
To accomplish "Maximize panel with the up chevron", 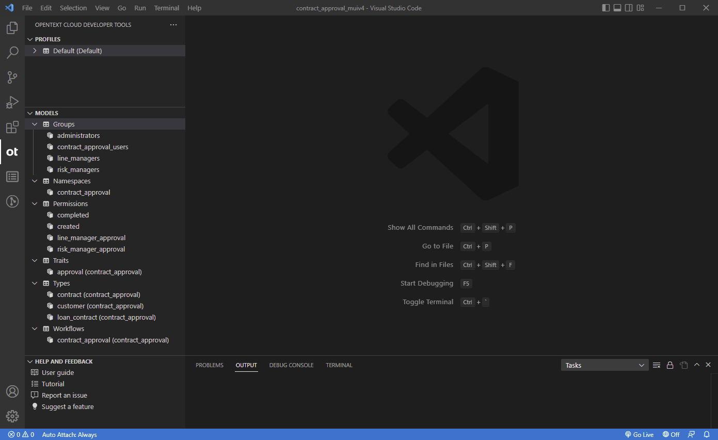I will tap(697, 365).
